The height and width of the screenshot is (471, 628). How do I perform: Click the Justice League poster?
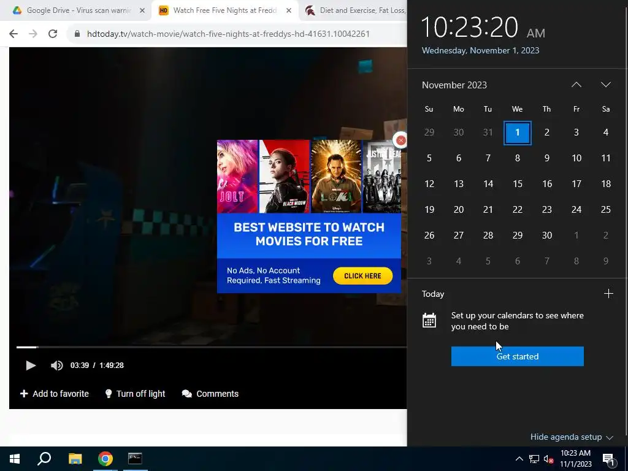(382, 176)
